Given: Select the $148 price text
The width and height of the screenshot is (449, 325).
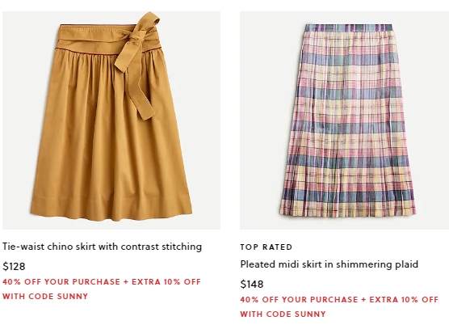Looking at the screenshot, I should 252,285.
